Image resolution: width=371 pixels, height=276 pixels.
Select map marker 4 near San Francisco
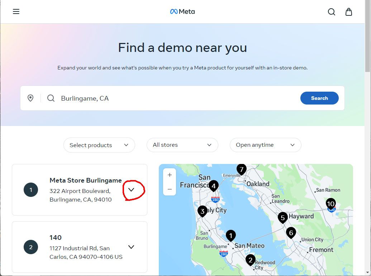pyautogui.click(x=214, y=185)
